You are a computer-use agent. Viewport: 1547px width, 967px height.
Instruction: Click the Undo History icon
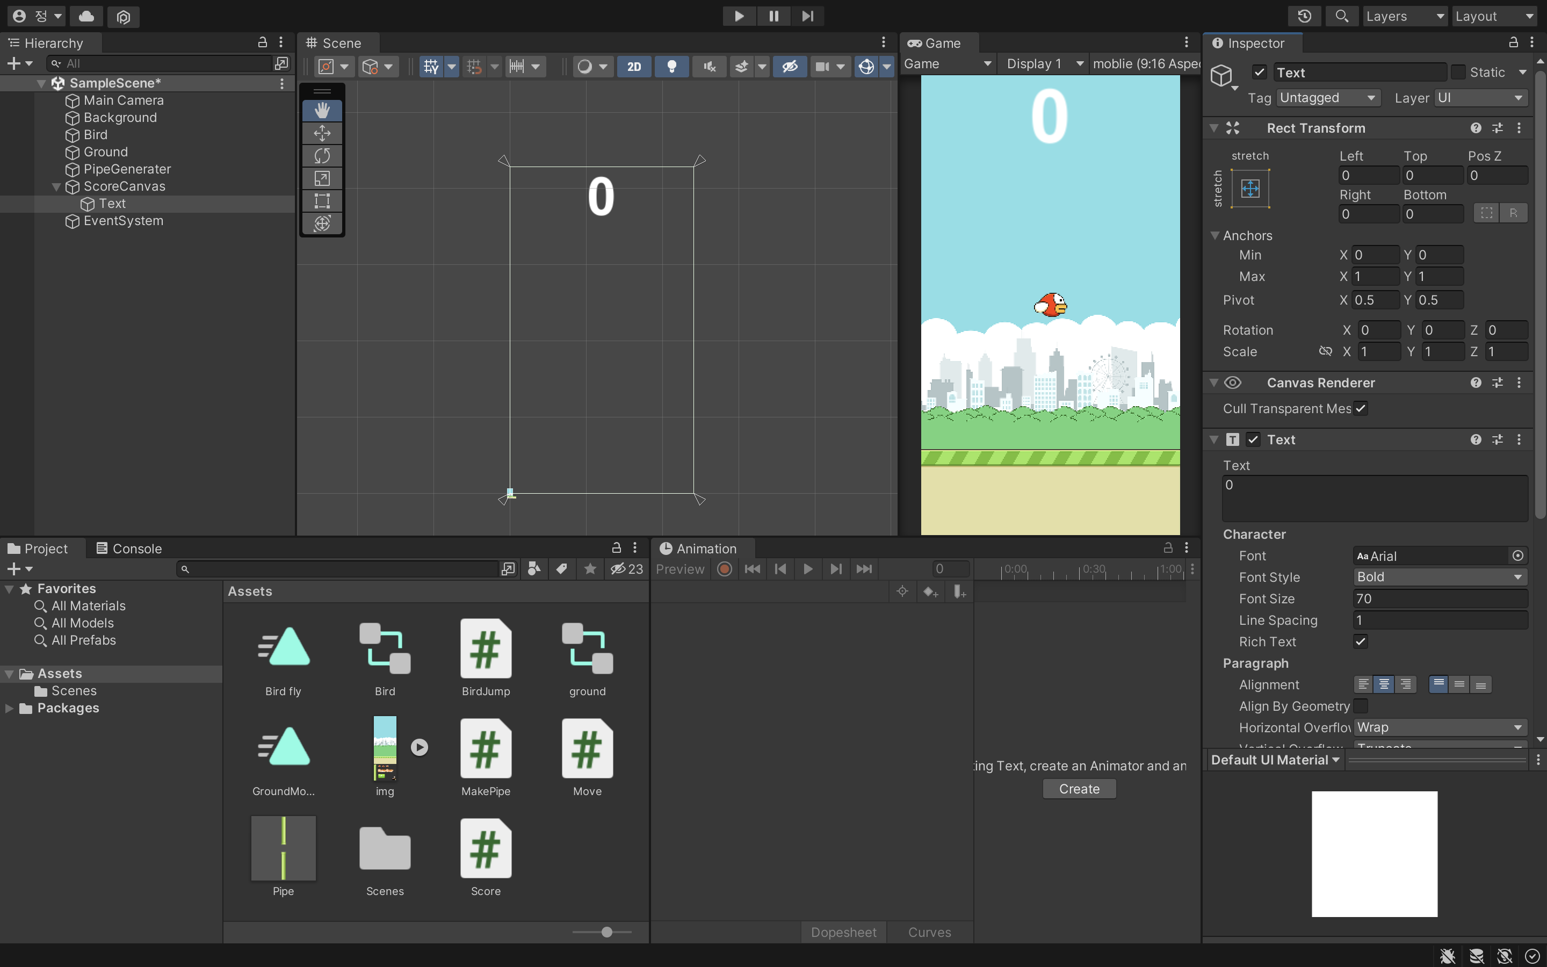1305,16
